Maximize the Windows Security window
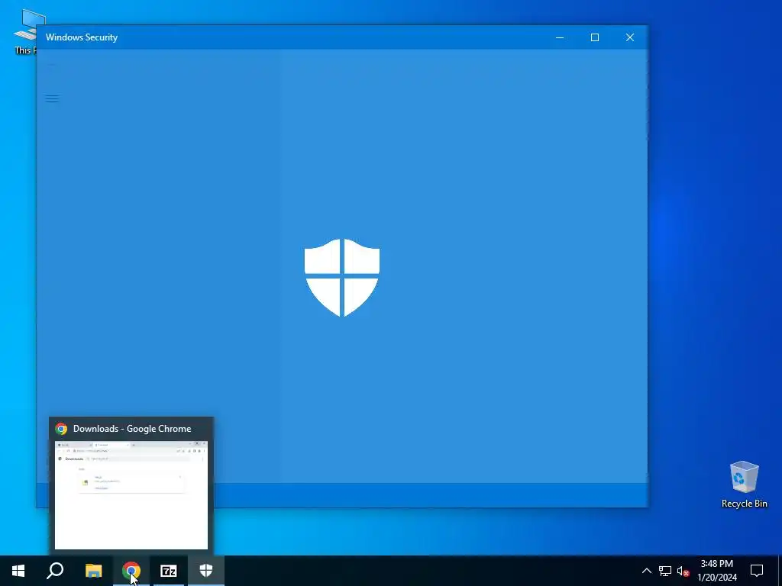 coord(594,37)
